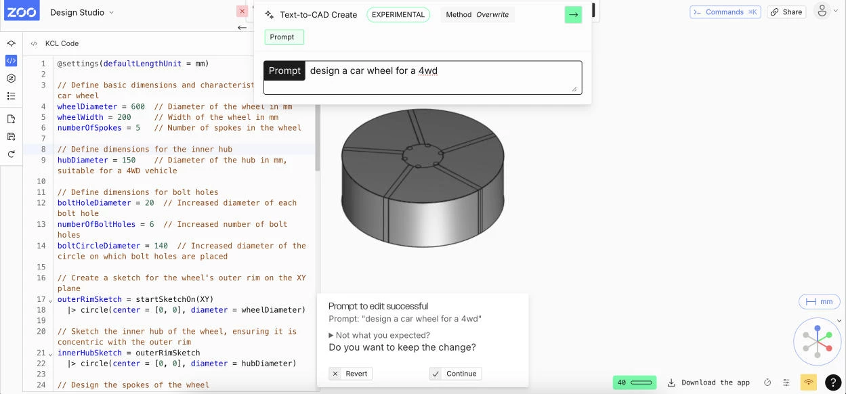Click 'outerRimSketch = startSketchOn(XY)' line
The height and width of the screenshot is (394, 846).
pyautogui.click(x=135, y=299)
